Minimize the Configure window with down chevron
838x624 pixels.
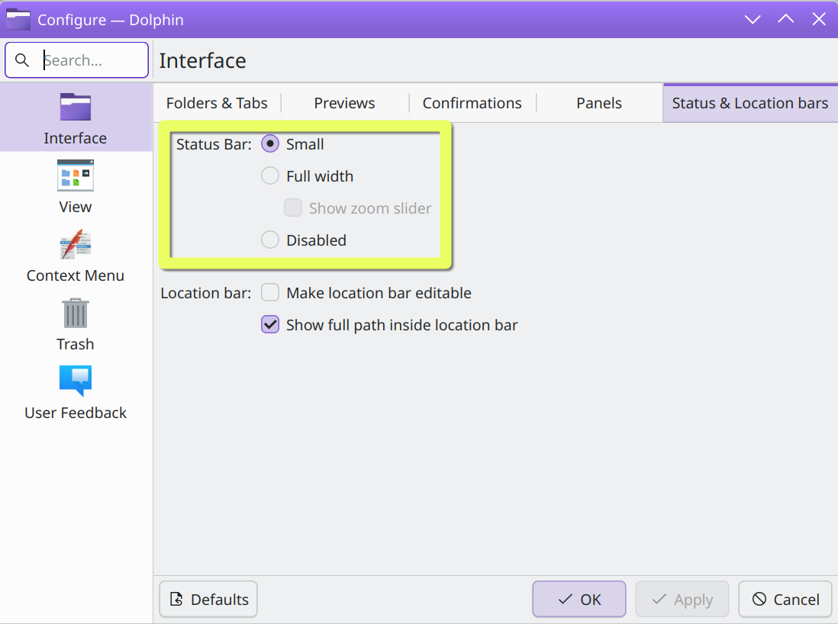753,20
